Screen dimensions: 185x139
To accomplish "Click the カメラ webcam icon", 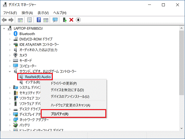I will (x=15, y=55).
